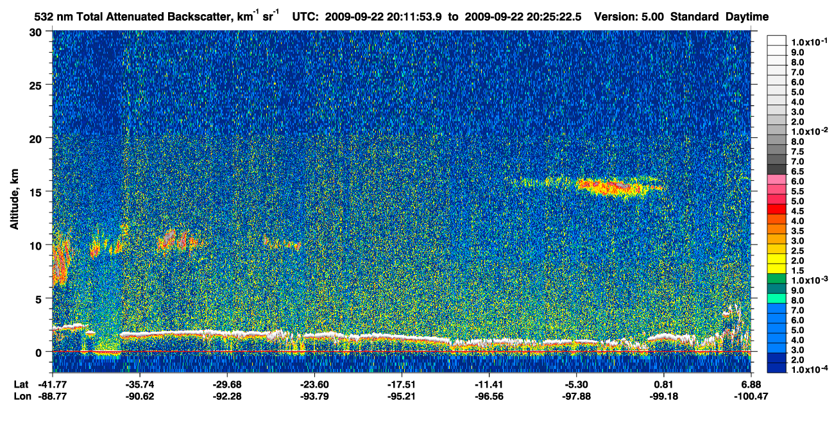The image size is (834, 428).
Task: Click longitude value "-96.56"
Action: click(489, 396)
